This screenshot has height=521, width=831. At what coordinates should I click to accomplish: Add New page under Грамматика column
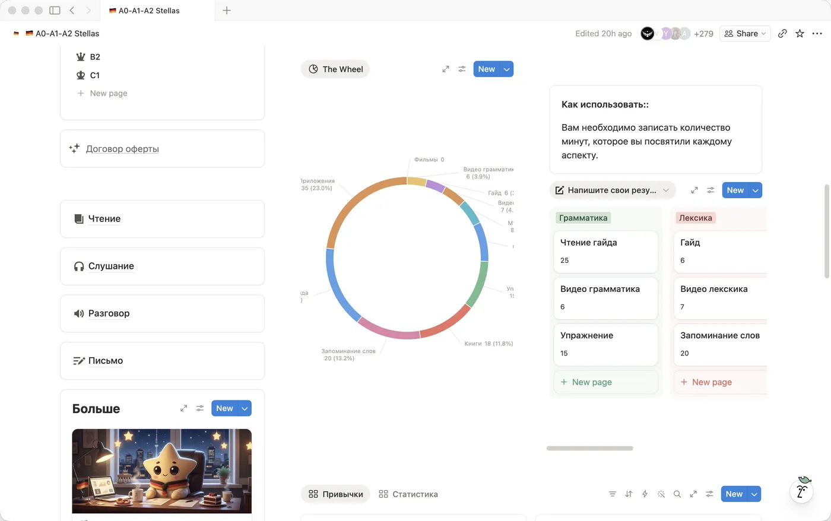pos(605,382)
